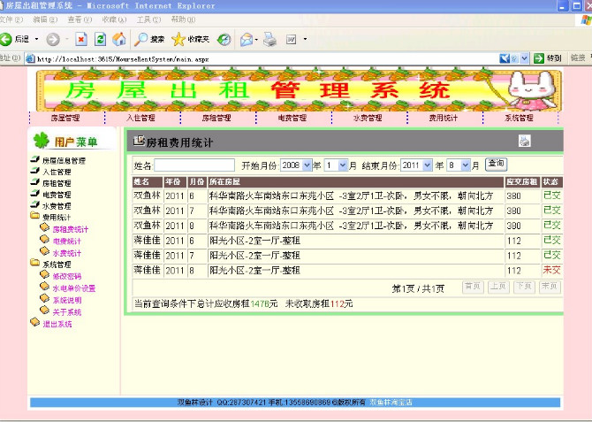The height and width of the screenshot is (422, 592).
Task: Click the IE Forward arrow icon
Action: [53, 39]
